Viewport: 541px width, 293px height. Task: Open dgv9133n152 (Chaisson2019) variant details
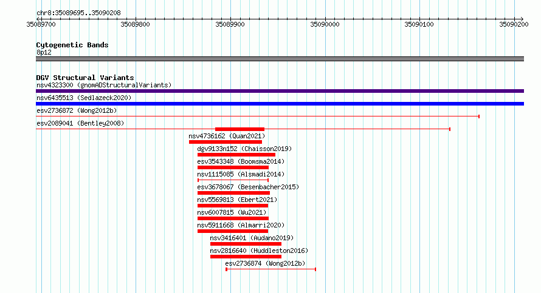[x=244, y=149]
